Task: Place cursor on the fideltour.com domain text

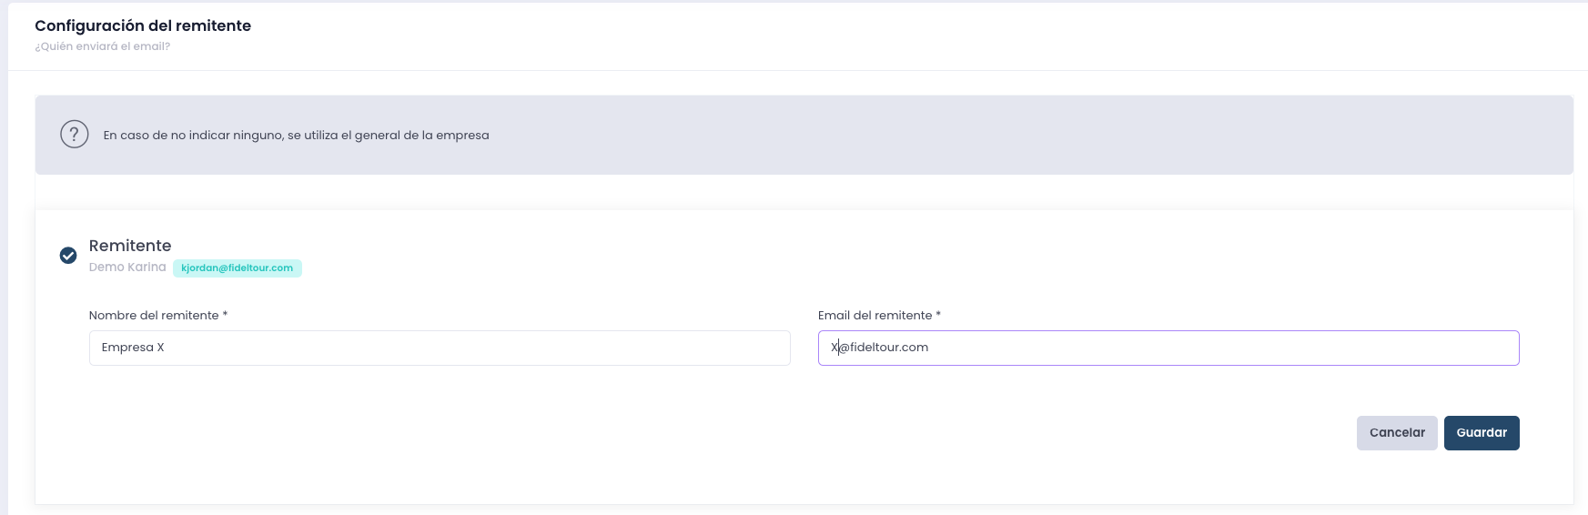Action: coord(889,348)
